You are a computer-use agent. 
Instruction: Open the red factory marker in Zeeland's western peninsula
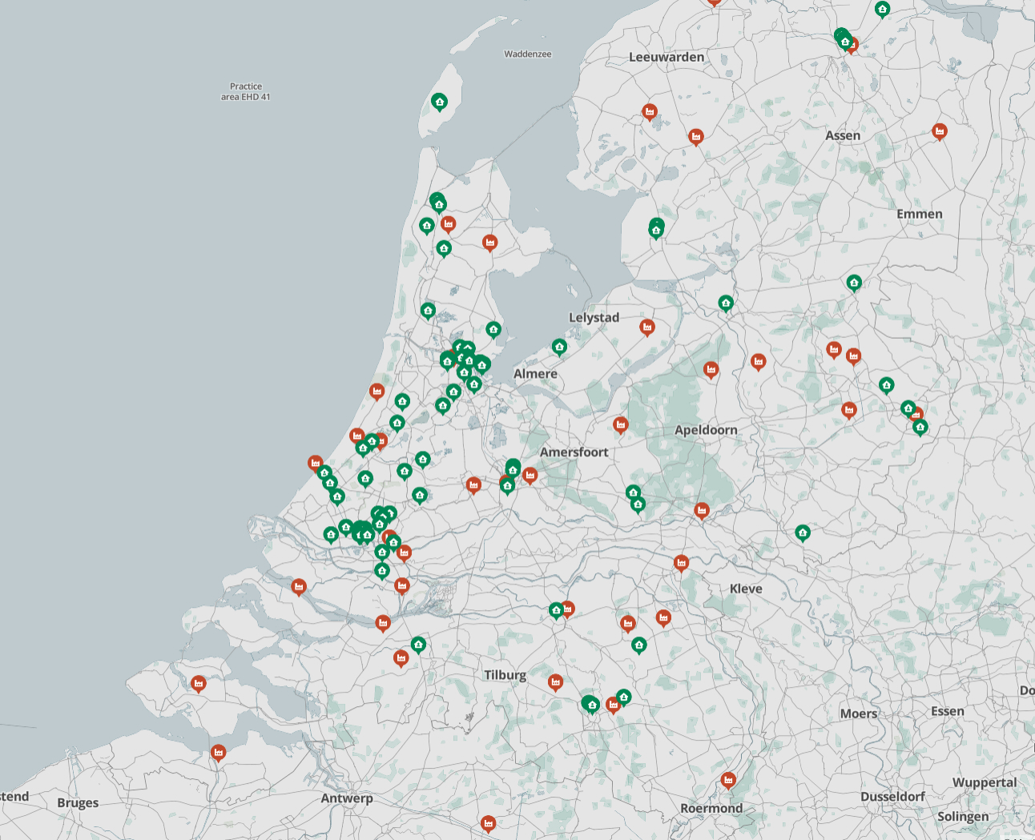pos(199,683)
